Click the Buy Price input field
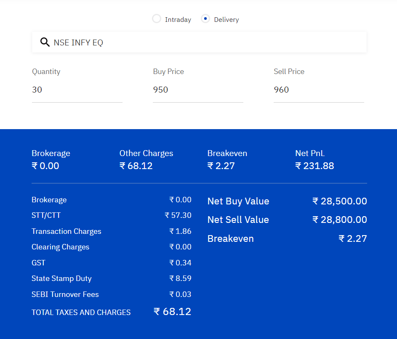The height and width of the screenshot is (339, 397). pyautogui.click(x=198, y=90)
